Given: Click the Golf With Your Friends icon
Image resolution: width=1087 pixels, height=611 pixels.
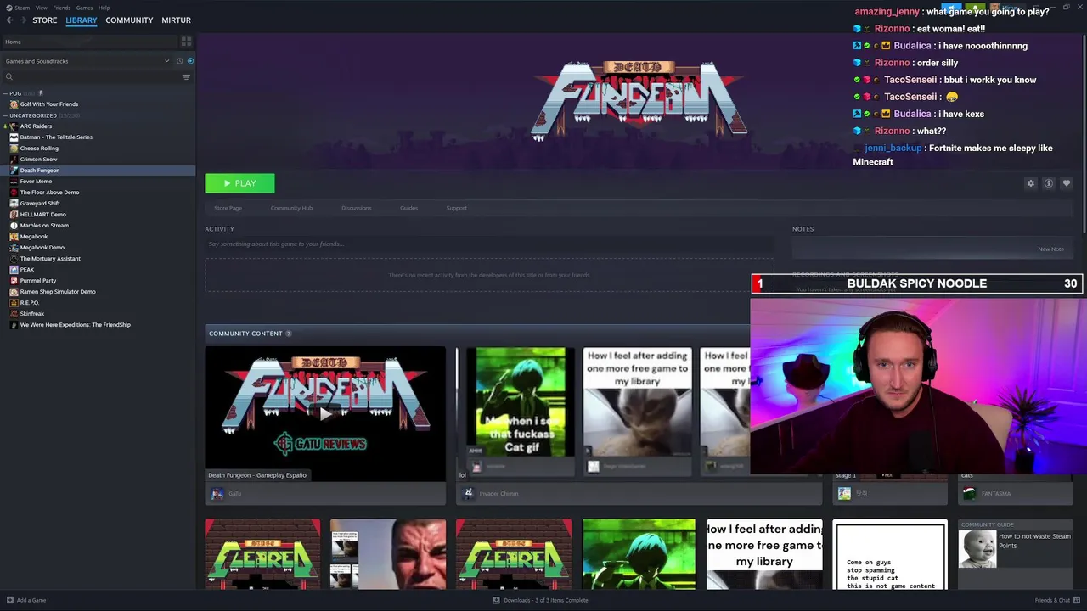Looking at the screenshot, I should [x=14, y=104].
